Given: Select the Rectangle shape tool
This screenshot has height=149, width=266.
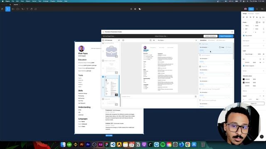Looking at the screenshot, I should tap(17, 9).
